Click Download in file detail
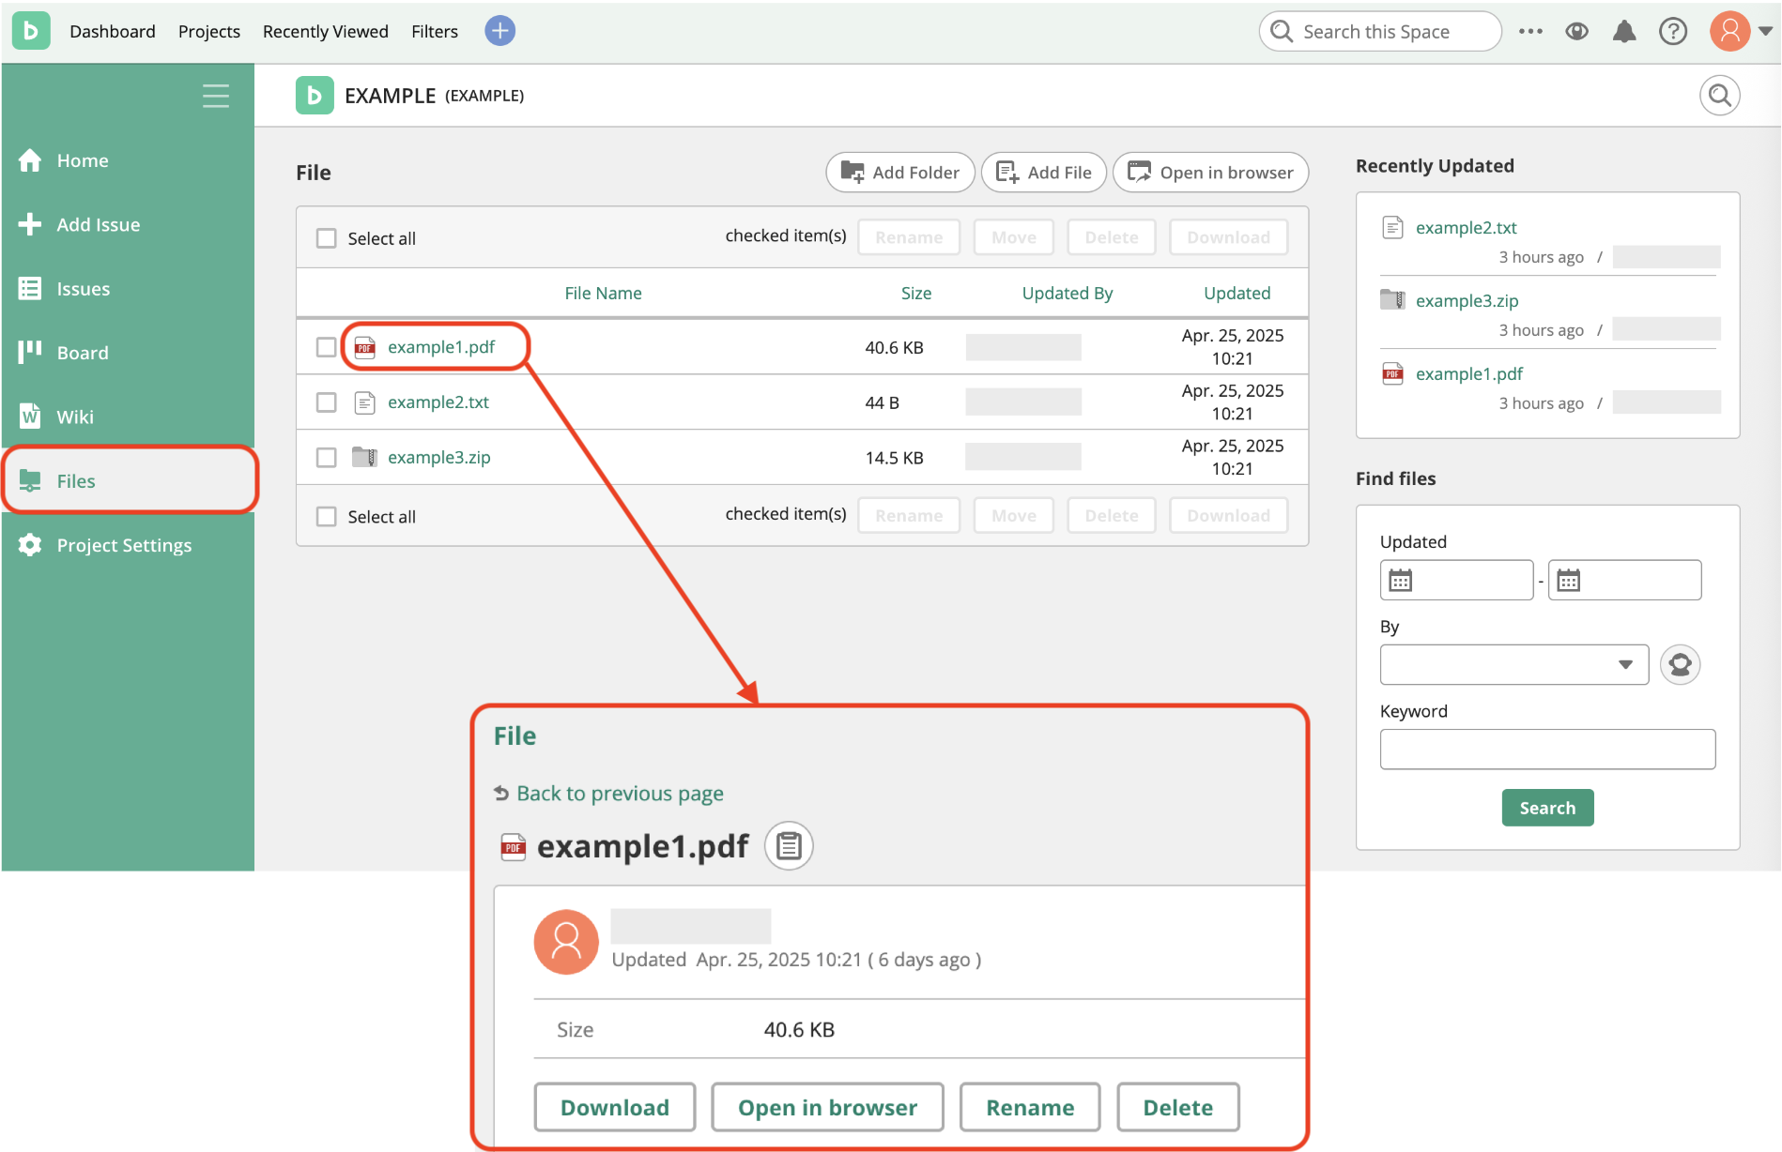1782x1152 pixels. [x=615, y=1108]
